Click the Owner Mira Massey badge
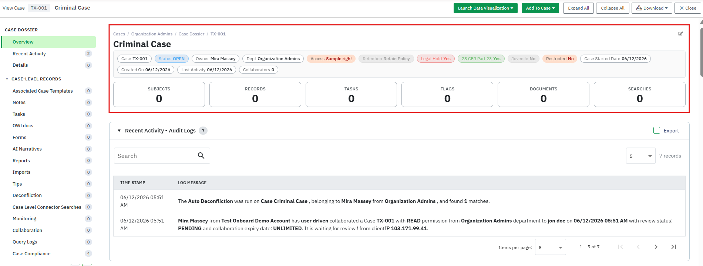Screen dimensions: 703x266 (x=216, y=59)
